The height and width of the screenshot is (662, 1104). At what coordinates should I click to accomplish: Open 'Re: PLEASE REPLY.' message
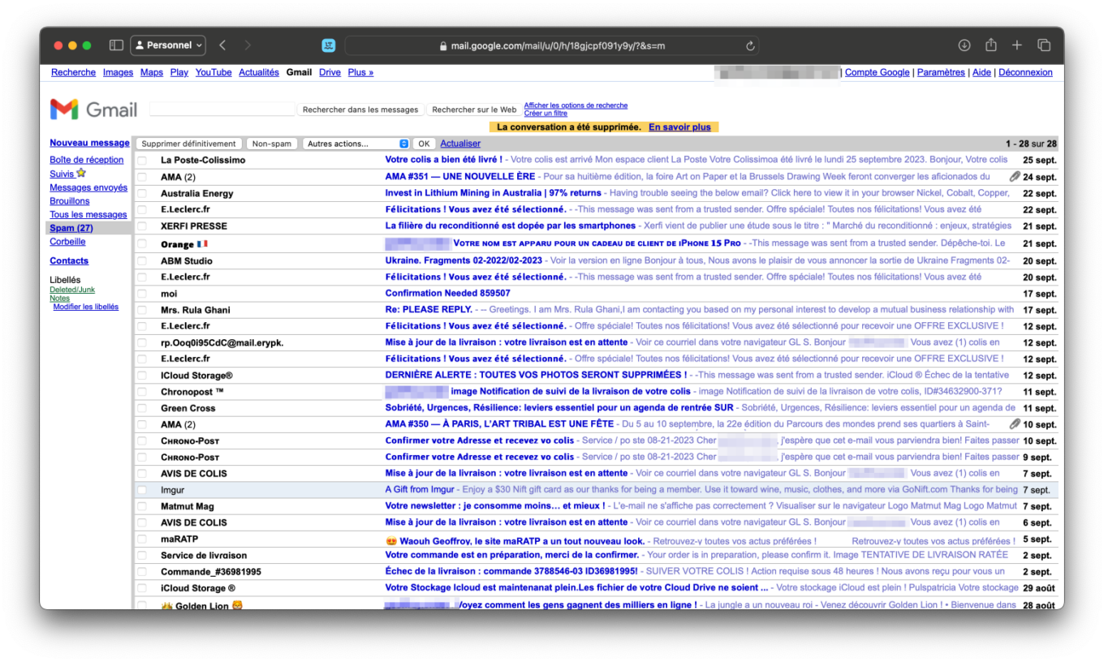429,310
